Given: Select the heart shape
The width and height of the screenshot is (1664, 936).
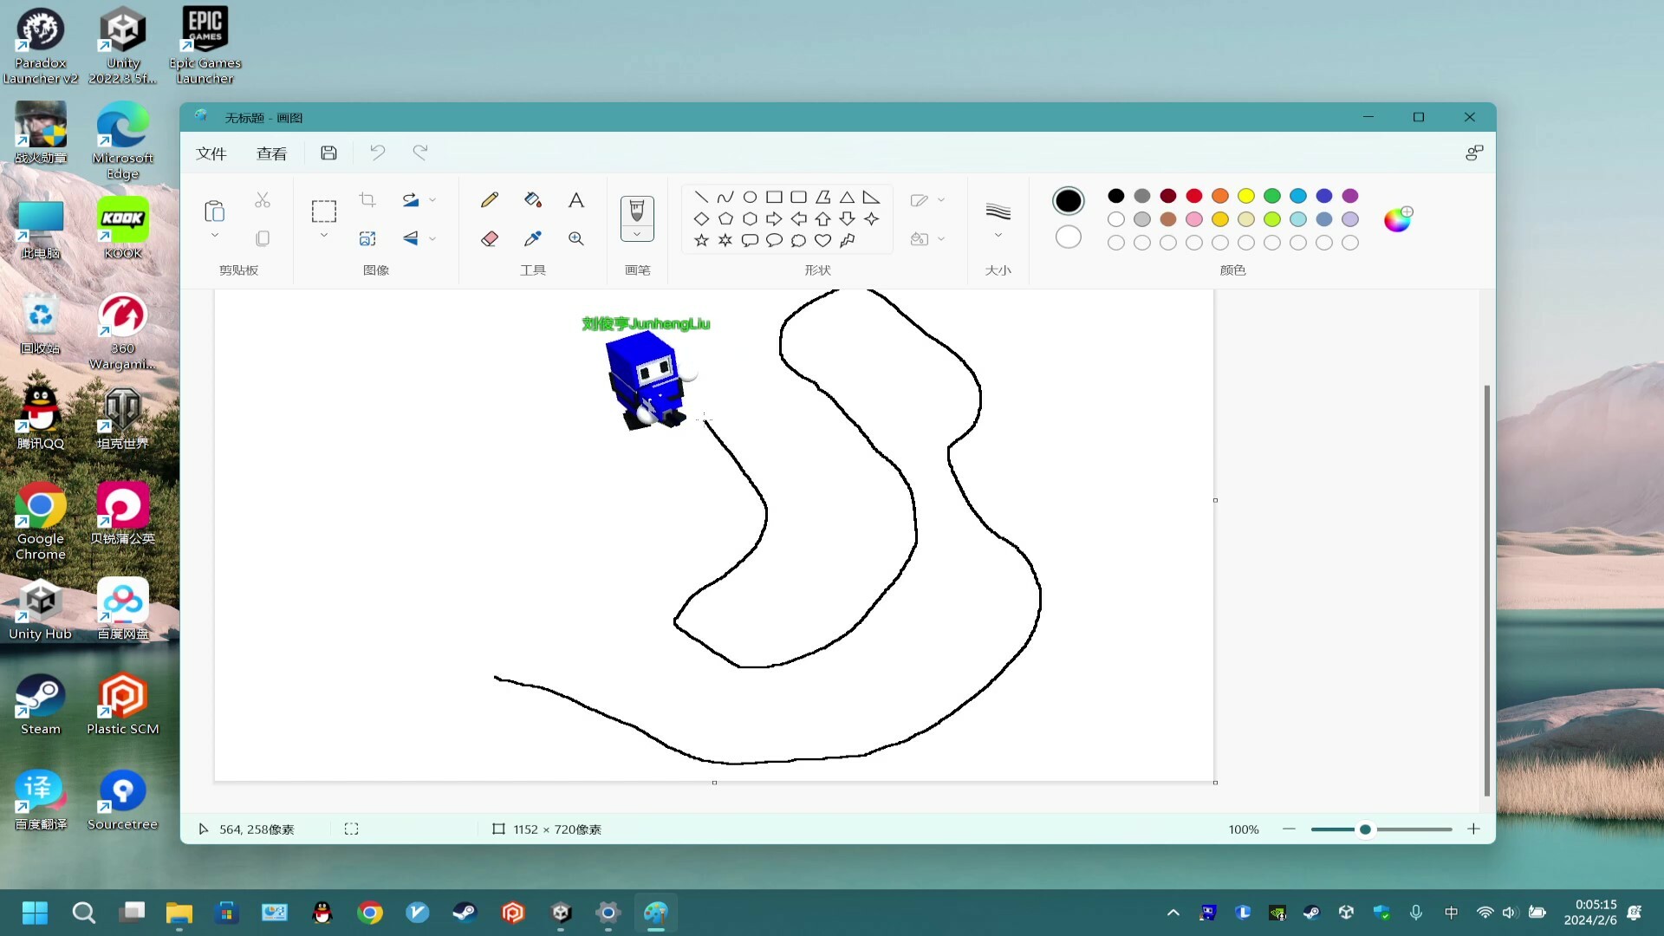Looking at the screenshot, I should pyautogui.click(x=822, y=241).
